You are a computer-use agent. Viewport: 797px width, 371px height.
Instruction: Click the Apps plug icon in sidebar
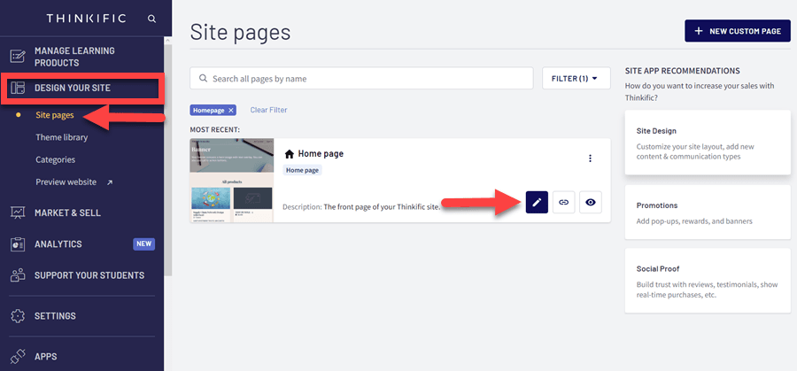click(x=17, y=356)
